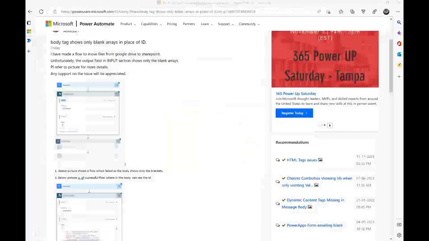This screenshot has height=241, width=429.
Task: Open the Partners page
Action: 189,24
